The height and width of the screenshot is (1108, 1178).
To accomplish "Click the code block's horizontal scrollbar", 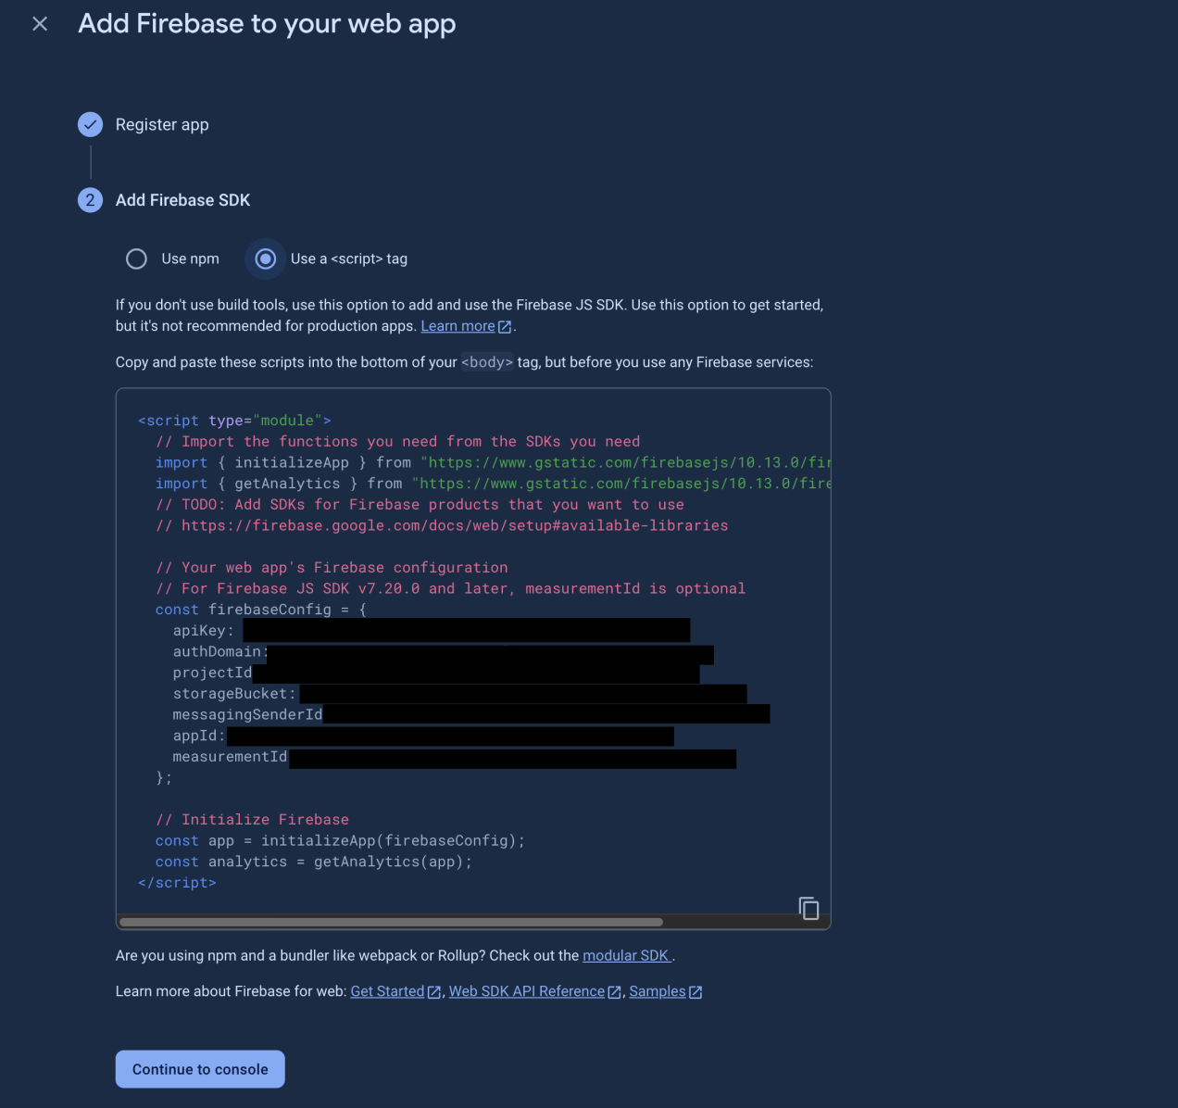I will pos(391,922).
